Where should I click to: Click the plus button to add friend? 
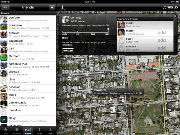[52, 8]
